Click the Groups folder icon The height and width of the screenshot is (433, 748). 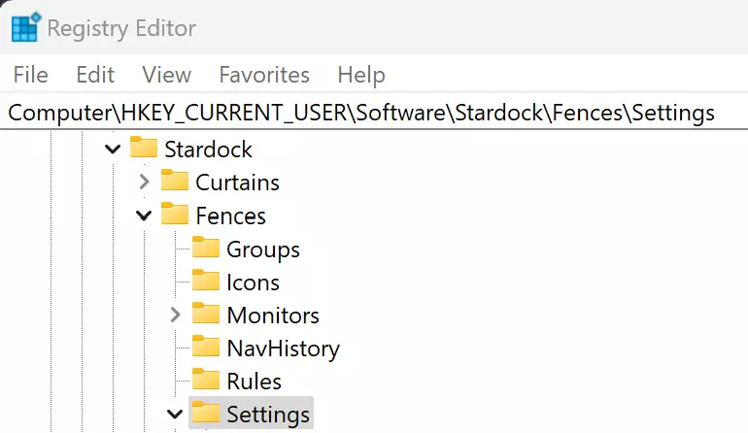206,249
